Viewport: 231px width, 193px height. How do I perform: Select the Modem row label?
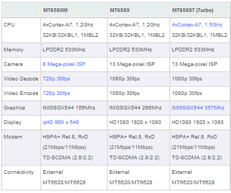tap(13, 137)
